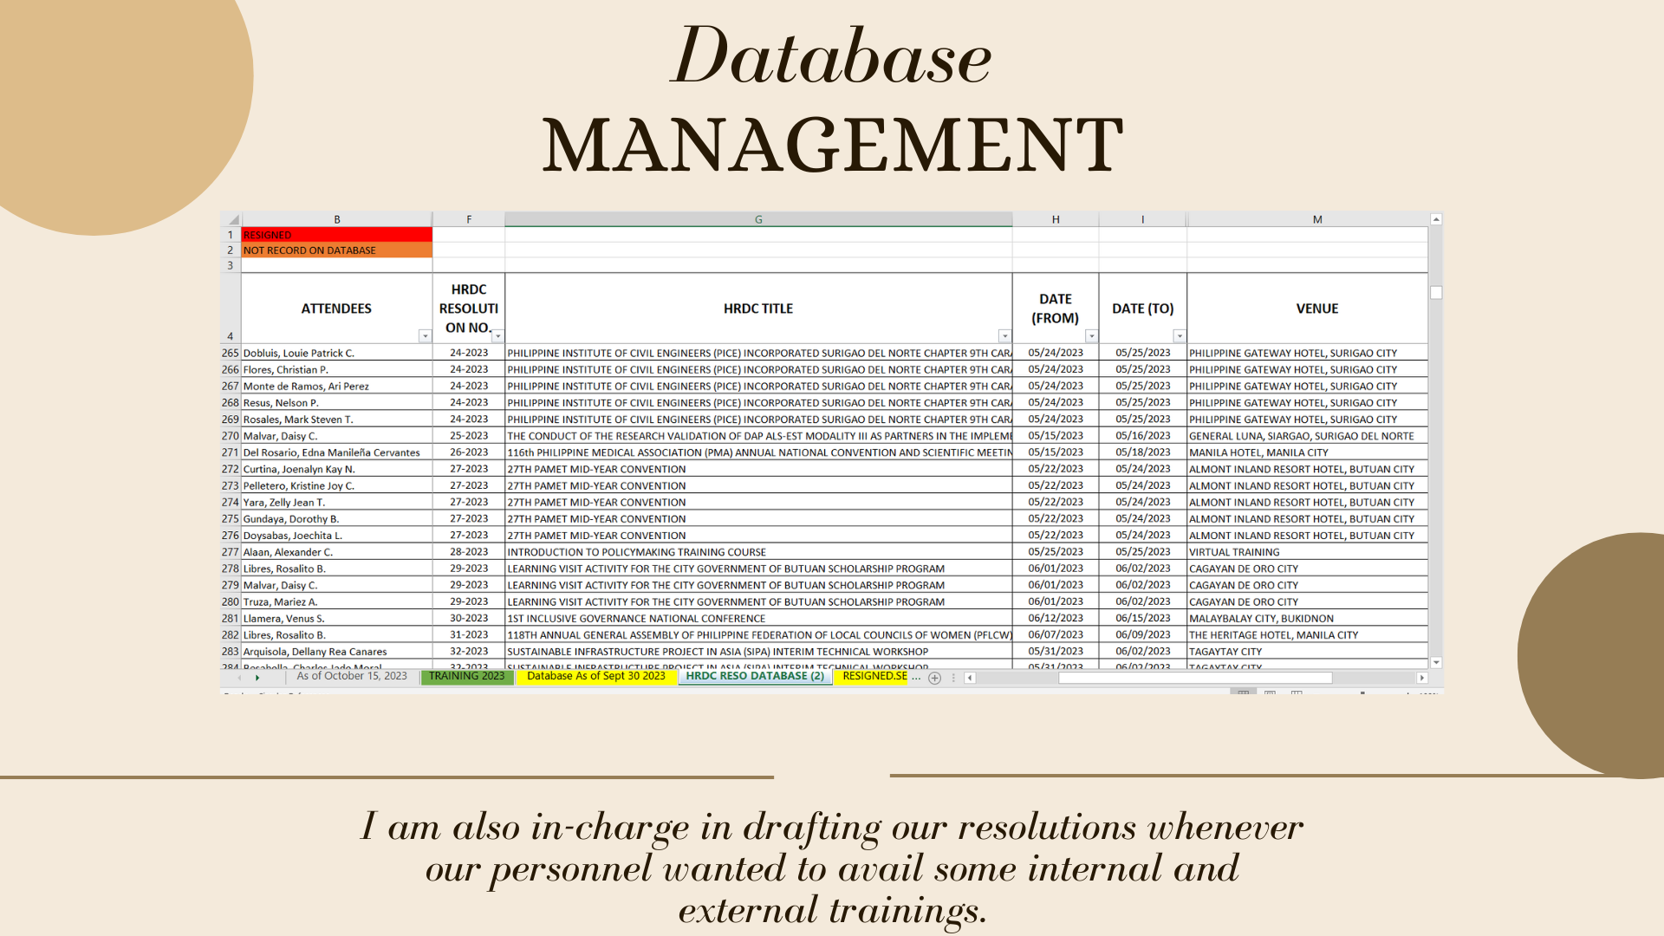Click the horizontal scrollbar thumb
This screenshot has width=1664, height=936.
[x=1194, y=679]
